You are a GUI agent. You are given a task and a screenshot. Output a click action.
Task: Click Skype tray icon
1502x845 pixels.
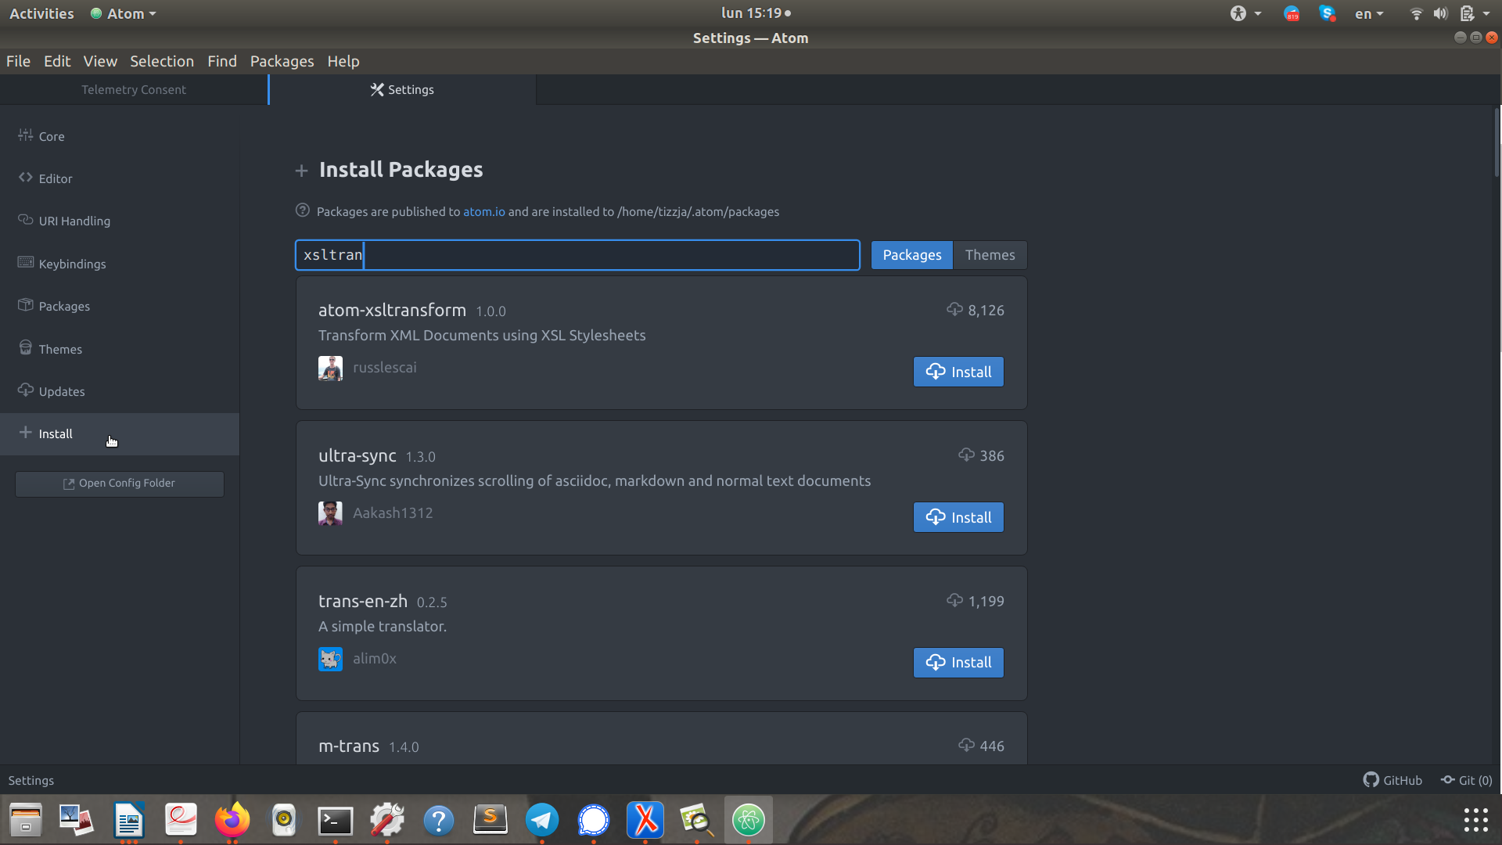tap(1327, 13)
